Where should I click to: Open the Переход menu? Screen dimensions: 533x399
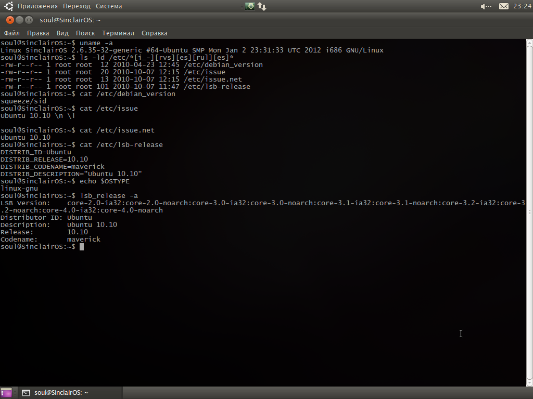pyautogui.click(x=77, y=6)
